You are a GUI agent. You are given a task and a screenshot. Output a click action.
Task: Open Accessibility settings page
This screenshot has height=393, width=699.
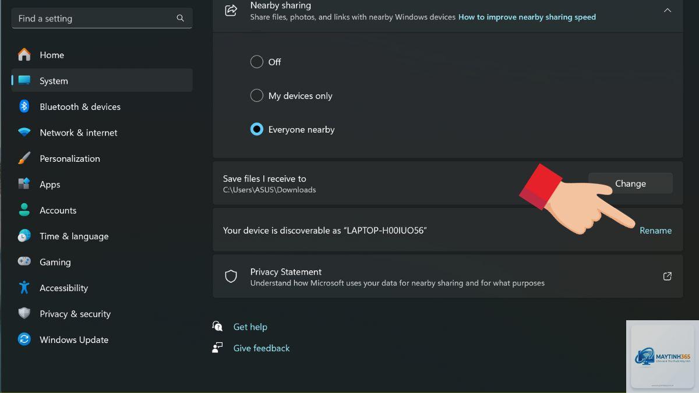(x=102, y=288)
